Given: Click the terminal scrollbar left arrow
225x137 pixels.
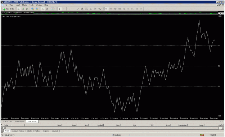Looking at the screenshot, I should coord(4,128).
